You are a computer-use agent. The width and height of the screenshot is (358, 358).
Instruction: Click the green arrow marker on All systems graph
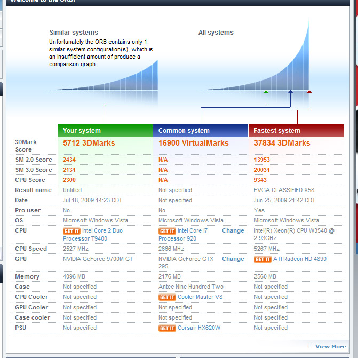click(x=266, y=92)
